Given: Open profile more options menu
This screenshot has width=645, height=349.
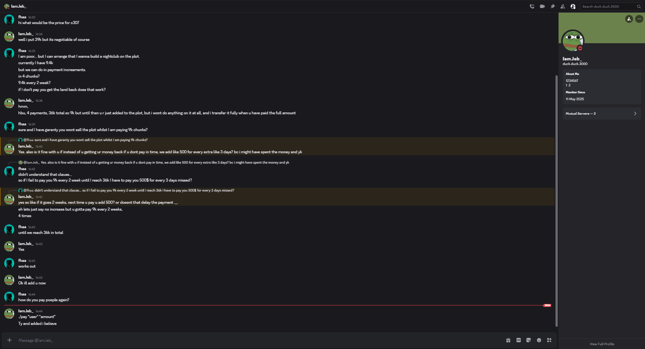Looking at the screenshot, I should pyautogui.click(x=639, y=19).
